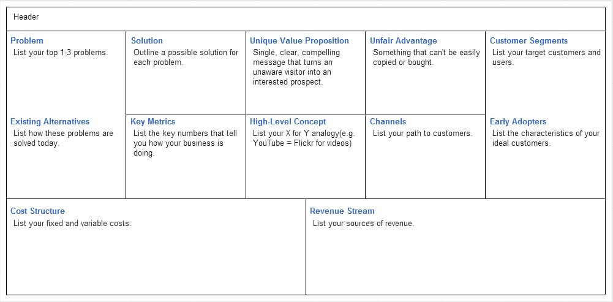Select the 'Outline a possible solution' placeholder text

186,53
